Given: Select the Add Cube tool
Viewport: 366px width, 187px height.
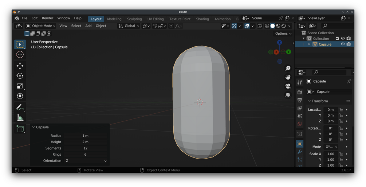Looking at the screenshot, I should click(x=20, y=129).
